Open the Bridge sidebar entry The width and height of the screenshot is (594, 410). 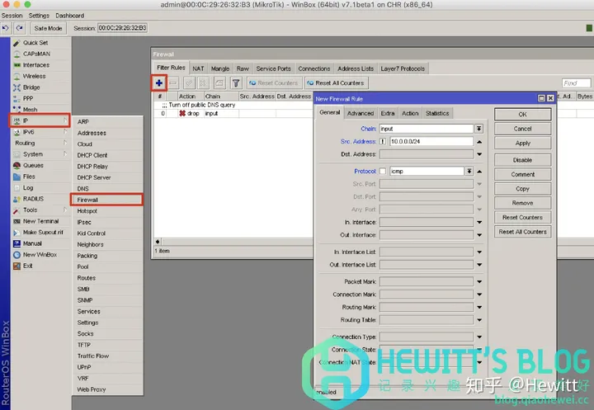pyautogui.click(x=31, y=87)
